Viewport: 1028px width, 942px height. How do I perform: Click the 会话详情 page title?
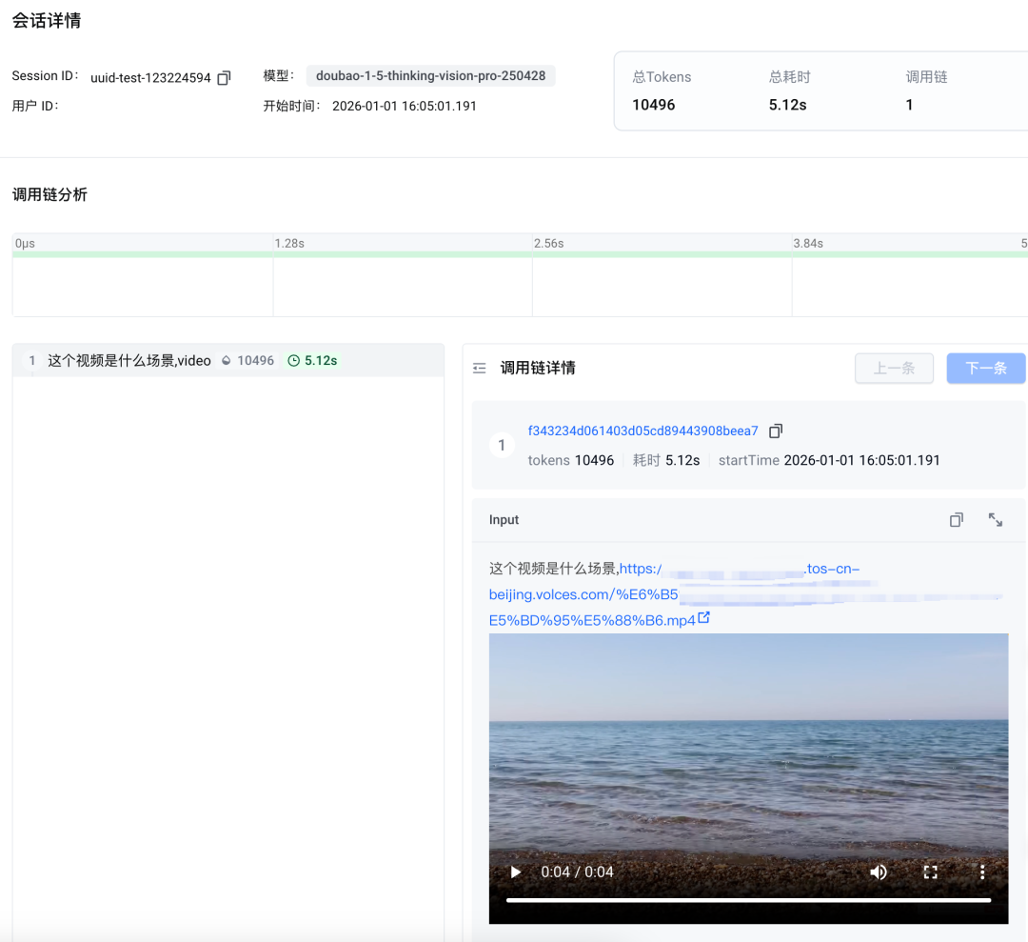[47, 20]
